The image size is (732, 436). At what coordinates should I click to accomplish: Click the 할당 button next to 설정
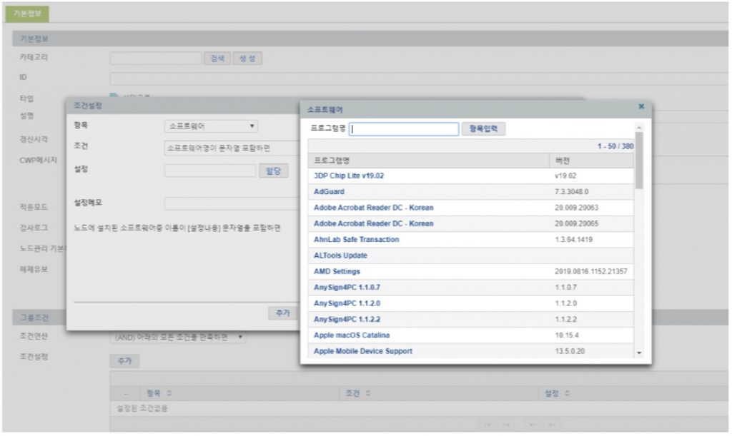click(273, 171)
